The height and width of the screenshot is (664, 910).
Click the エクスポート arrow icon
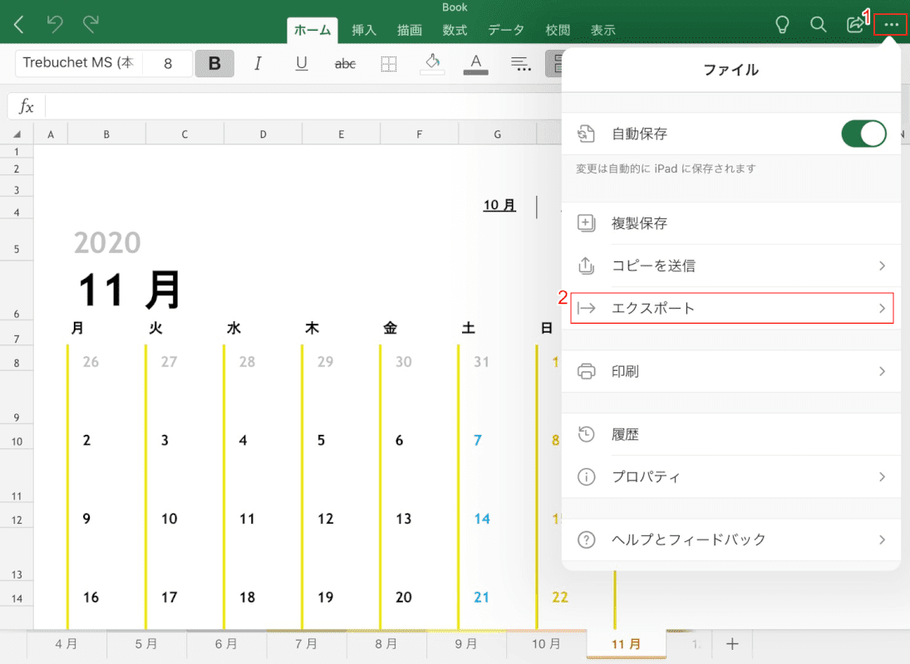click(586, 308)
